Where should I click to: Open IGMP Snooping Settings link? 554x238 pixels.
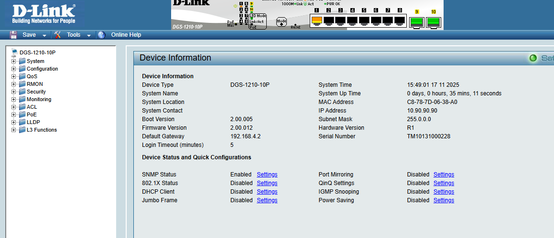pyautogui.click(x=444, y=192)
